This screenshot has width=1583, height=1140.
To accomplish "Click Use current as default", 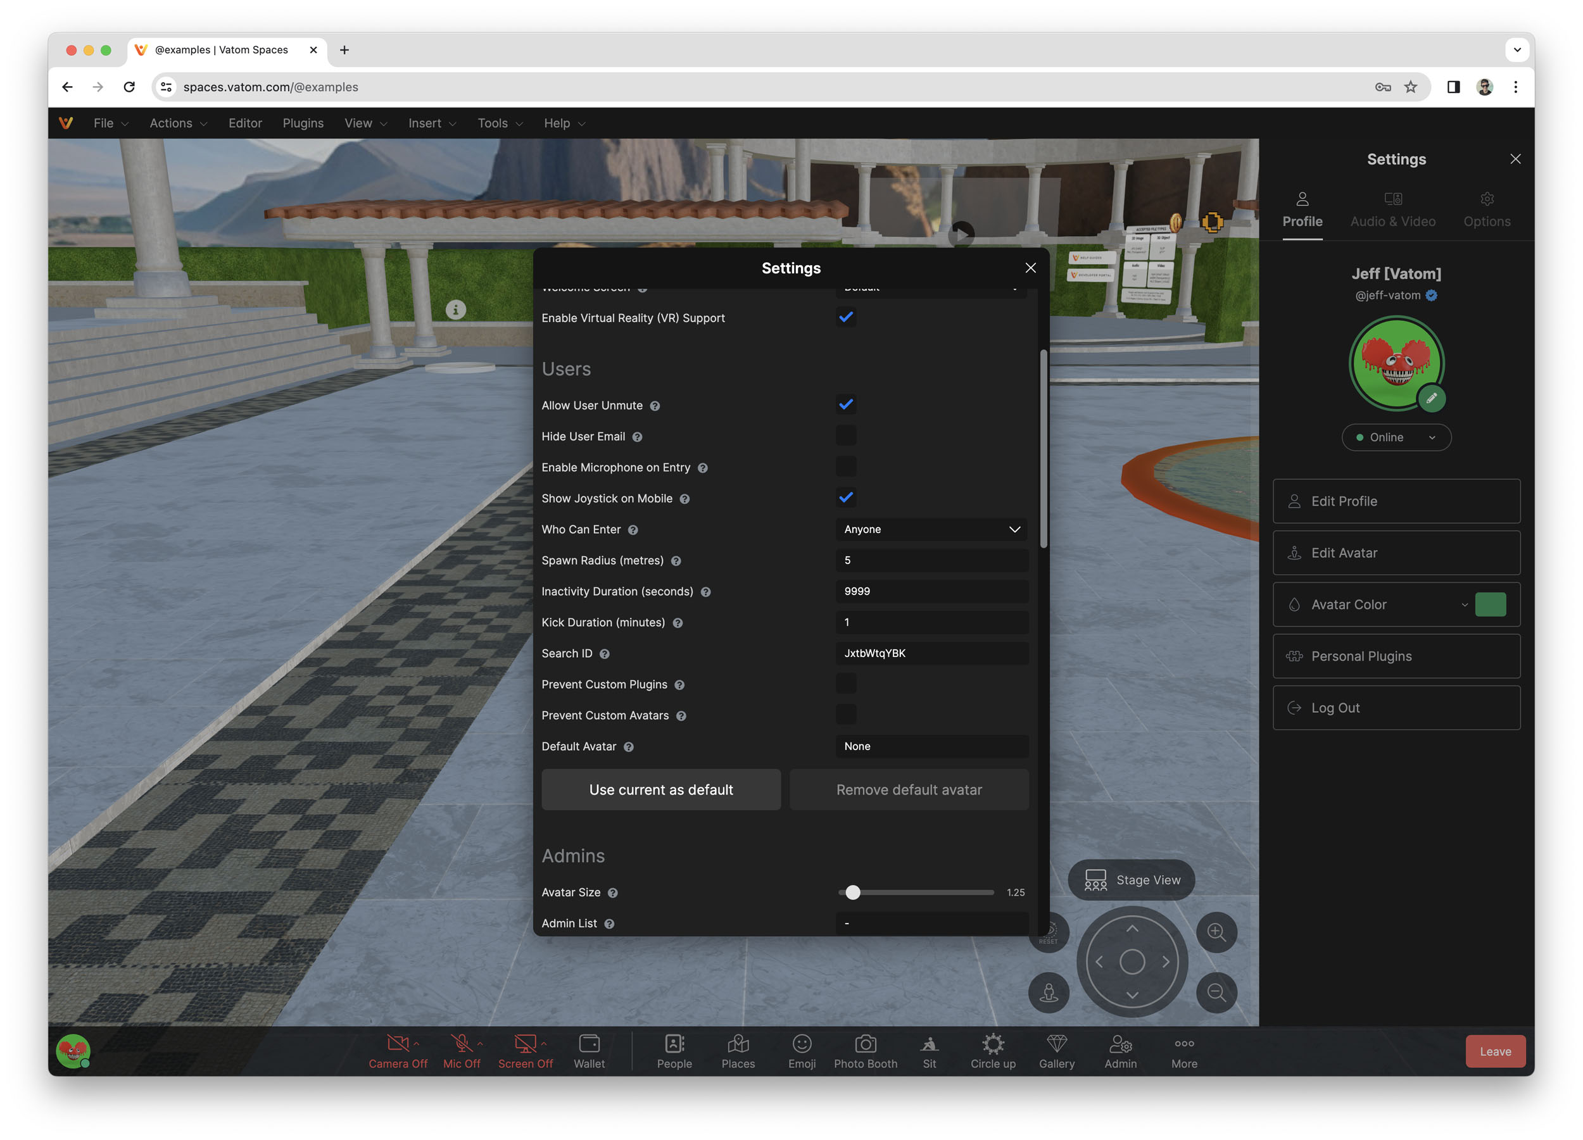I will [x=660, y=790].
